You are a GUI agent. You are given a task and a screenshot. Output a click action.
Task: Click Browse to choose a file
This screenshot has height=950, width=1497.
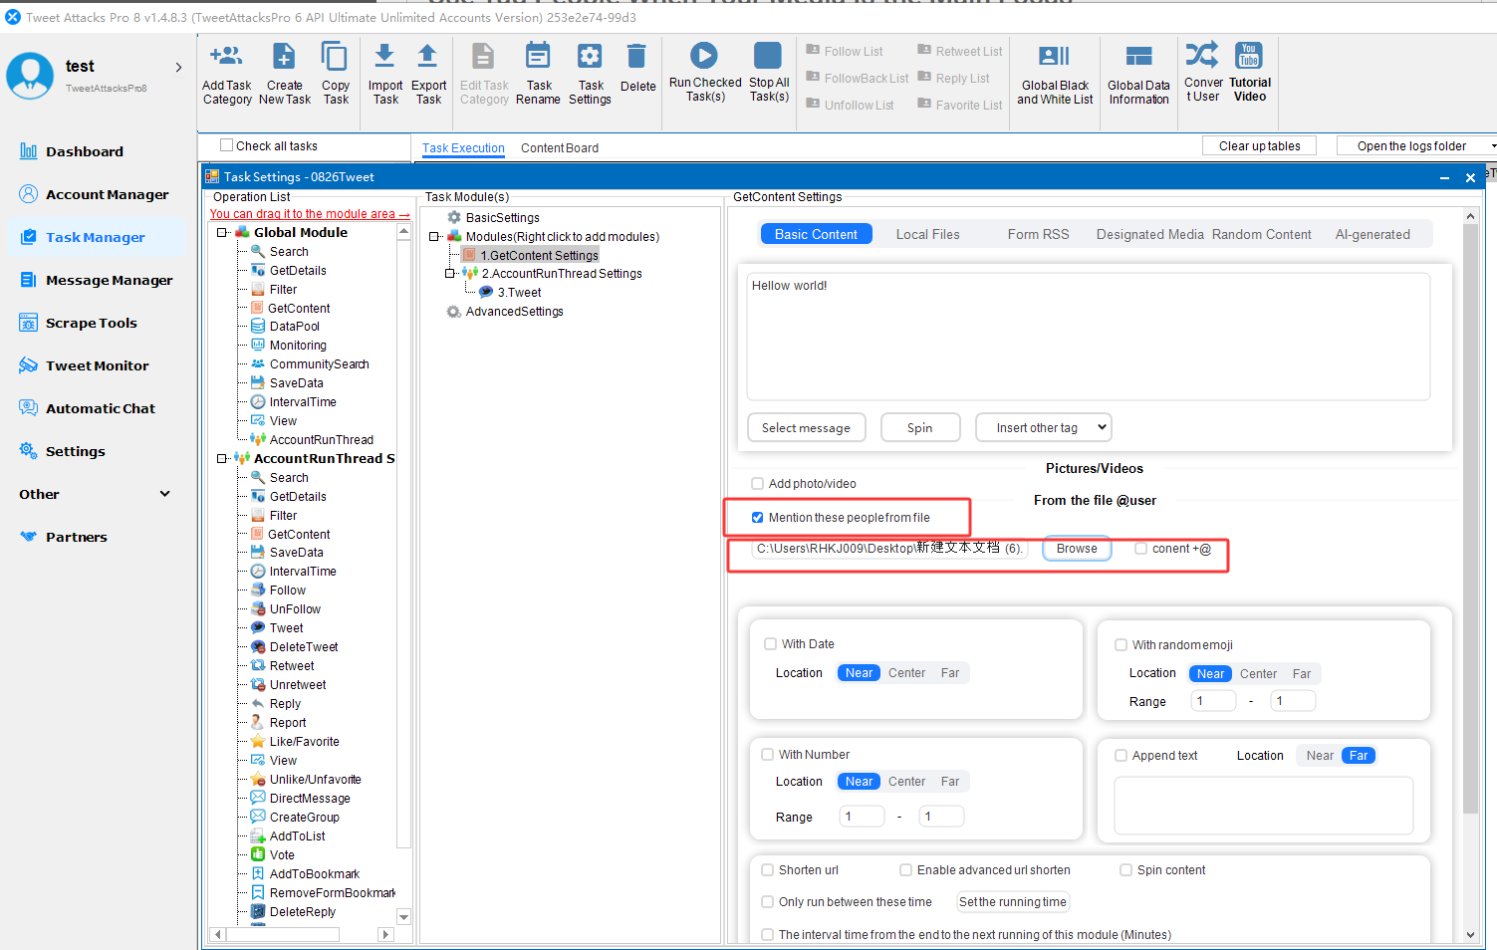[1077, 549]
